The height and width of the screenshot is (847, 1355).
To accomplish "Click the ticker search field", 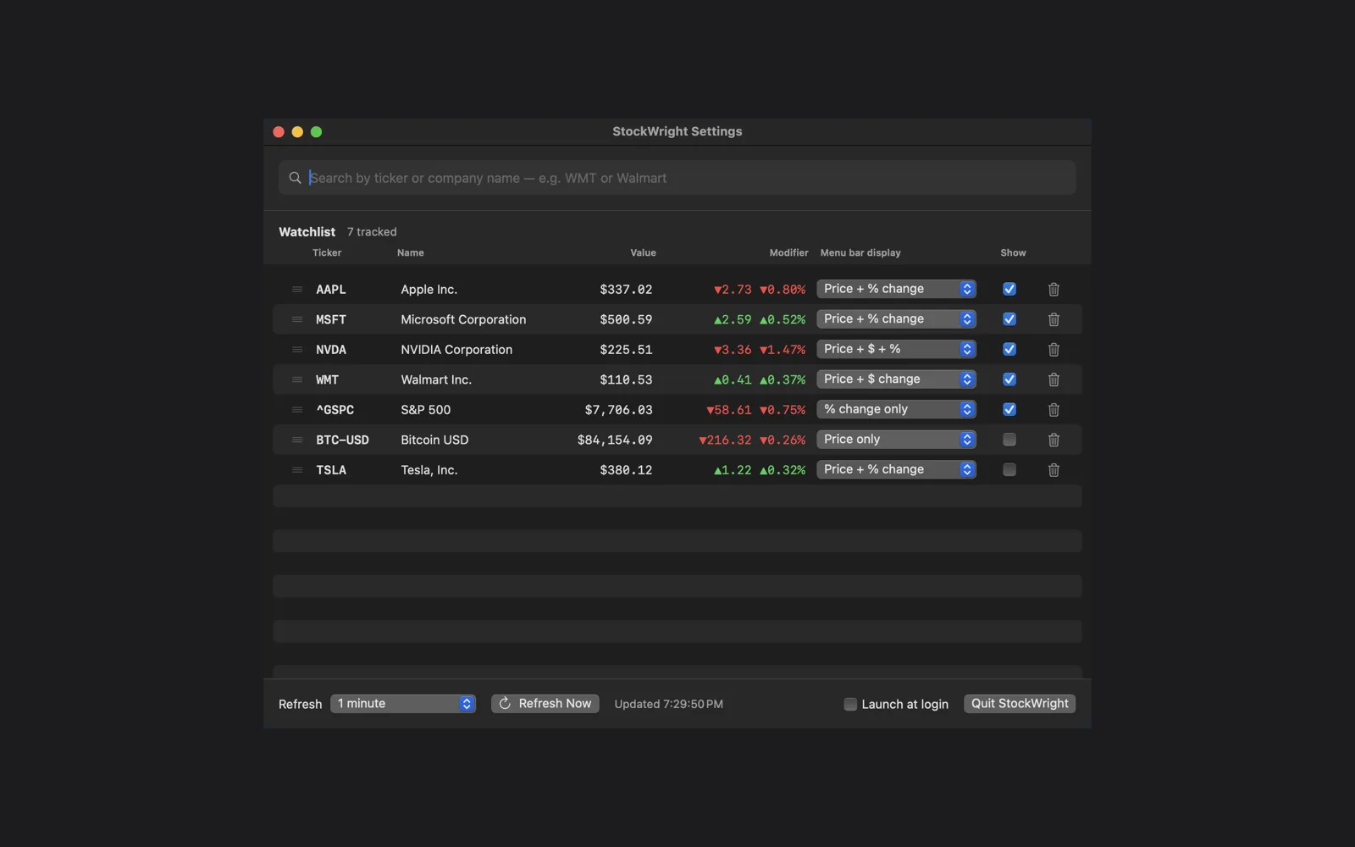I will 677,178.
